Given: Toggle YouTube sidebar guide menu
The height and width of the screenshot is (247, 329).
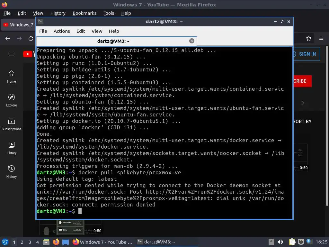Looking at the screenshot, I should click(12, 54).
